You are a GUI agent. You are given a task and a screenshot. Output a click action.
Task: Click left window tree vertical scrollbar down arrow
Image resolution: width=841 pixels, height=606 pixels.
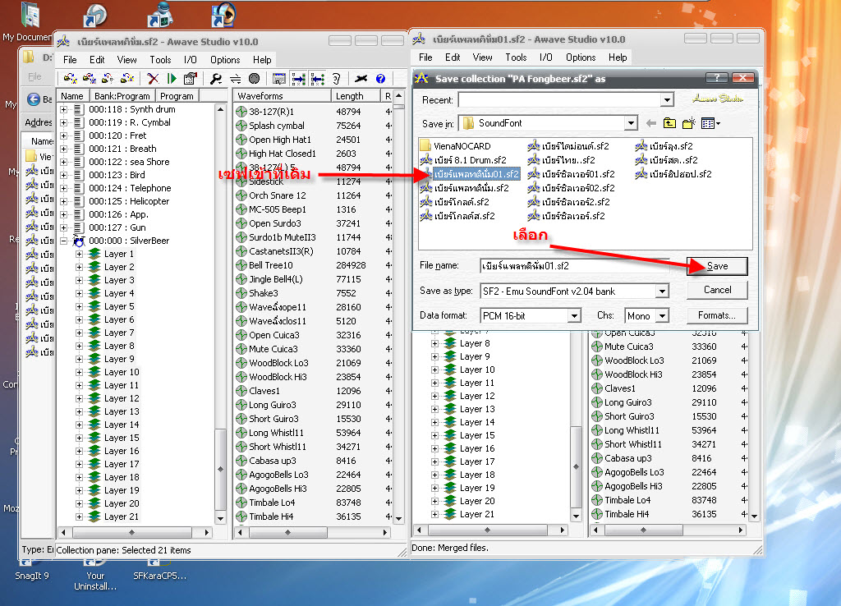(220, 518)
